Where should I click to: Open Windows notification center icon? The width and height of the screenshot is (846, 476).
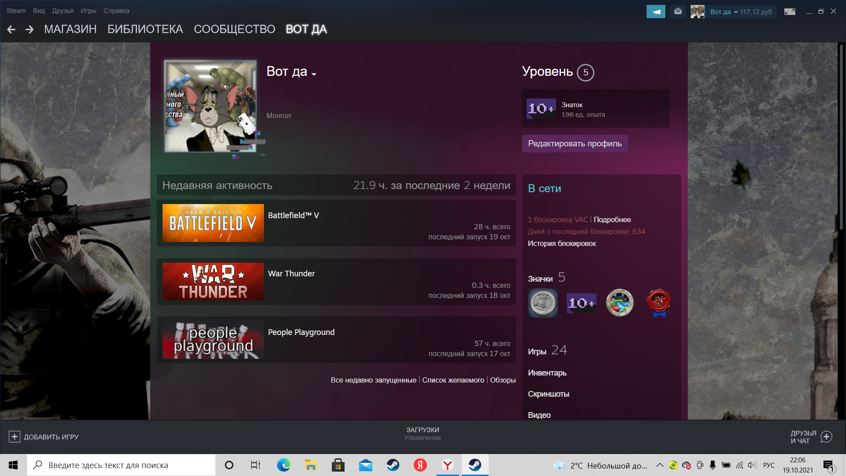[829, 465]
